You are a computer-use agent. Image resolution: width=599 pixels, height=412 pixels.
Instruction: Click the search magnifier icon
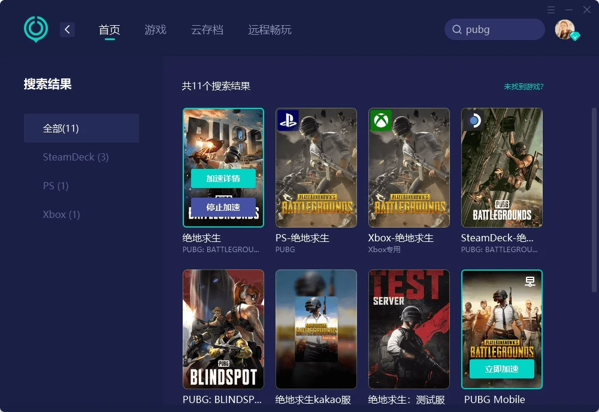coord(457,29)
